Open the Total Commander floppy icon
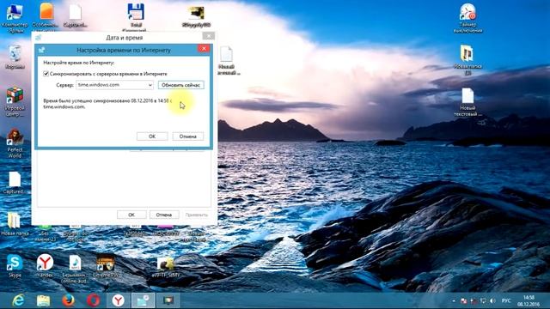Screen dimensions: 550x309 [136, 13]
